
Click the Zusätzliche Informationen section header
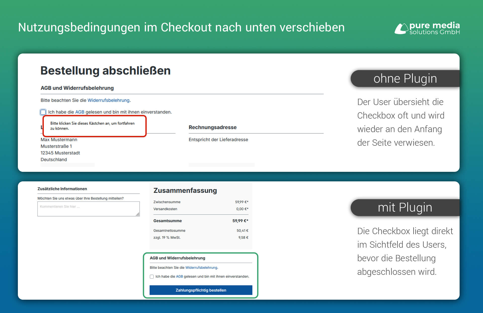pos(62,189)
